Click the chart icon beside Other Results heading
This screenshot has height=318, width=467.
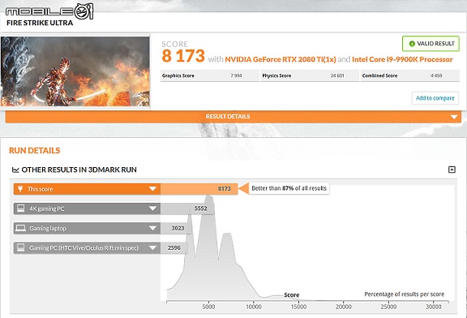click(x=15, y=170)
